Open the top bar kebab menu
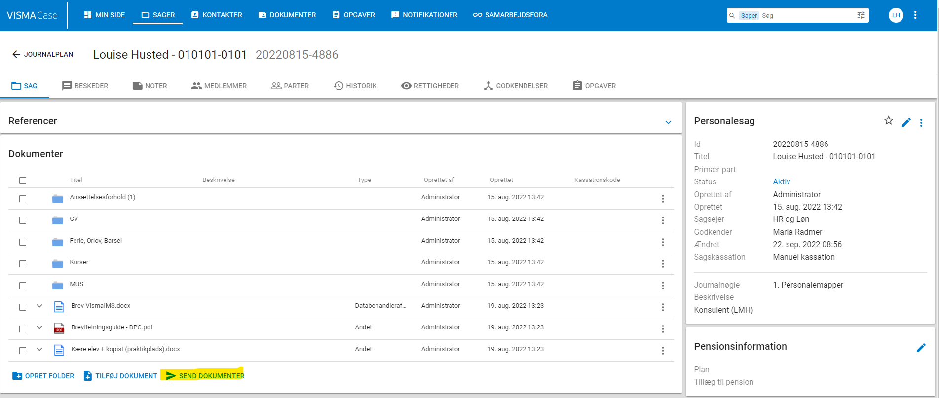This screenshot has height=398, width=939. 915,15
